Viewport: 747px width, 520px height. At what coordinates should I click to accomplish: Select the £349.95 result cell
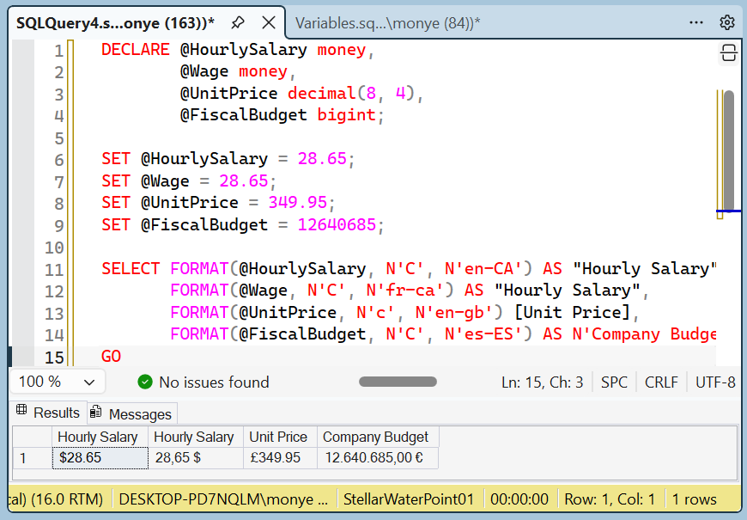(280, 458)
